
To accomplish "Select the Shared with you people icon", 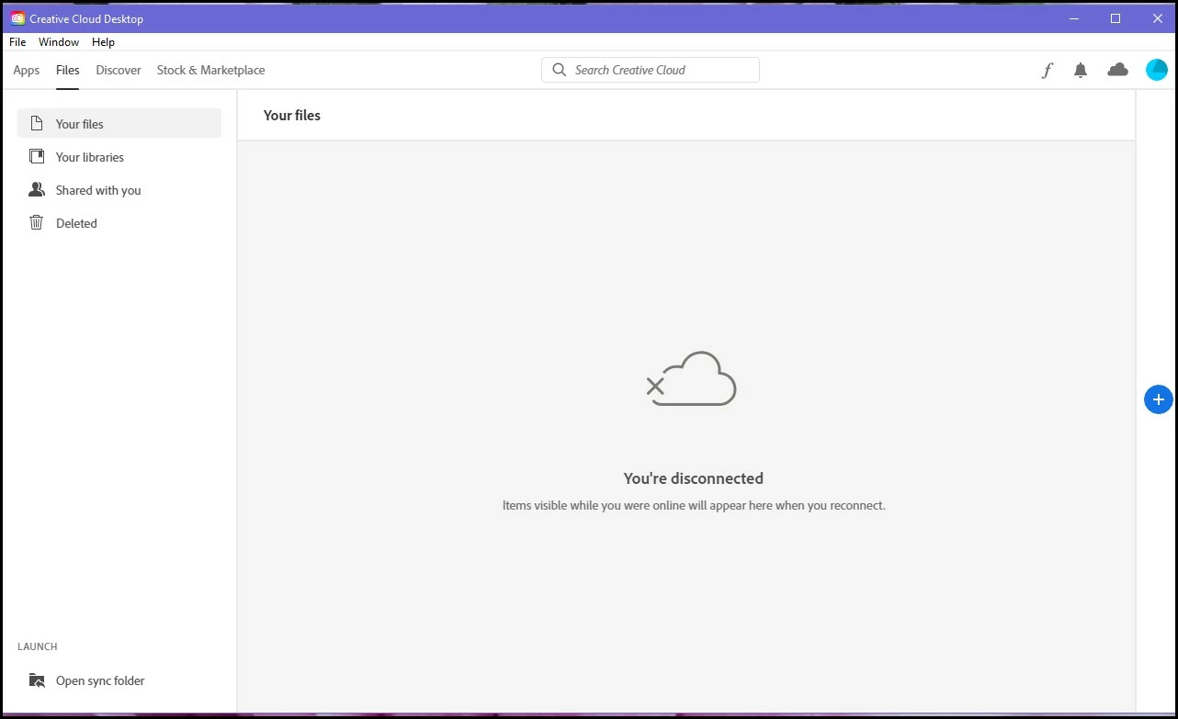I will [x=37, y=189].
